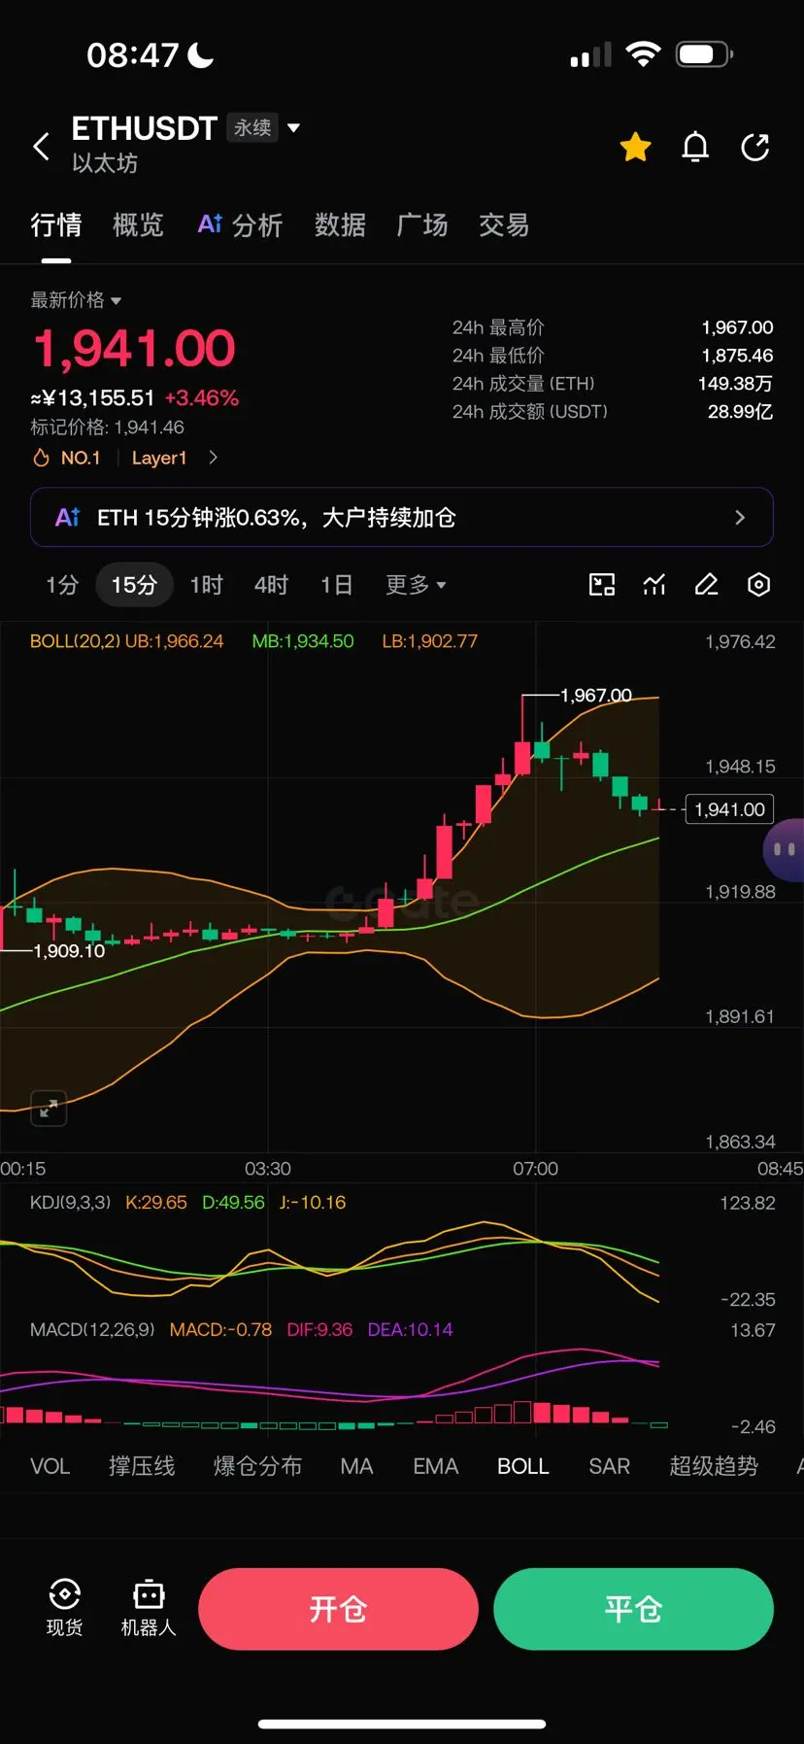This screenshot has width=804, height=1744.
Task: Tap the 08:47 status bar clock
Action: click(x=133, y=55)
